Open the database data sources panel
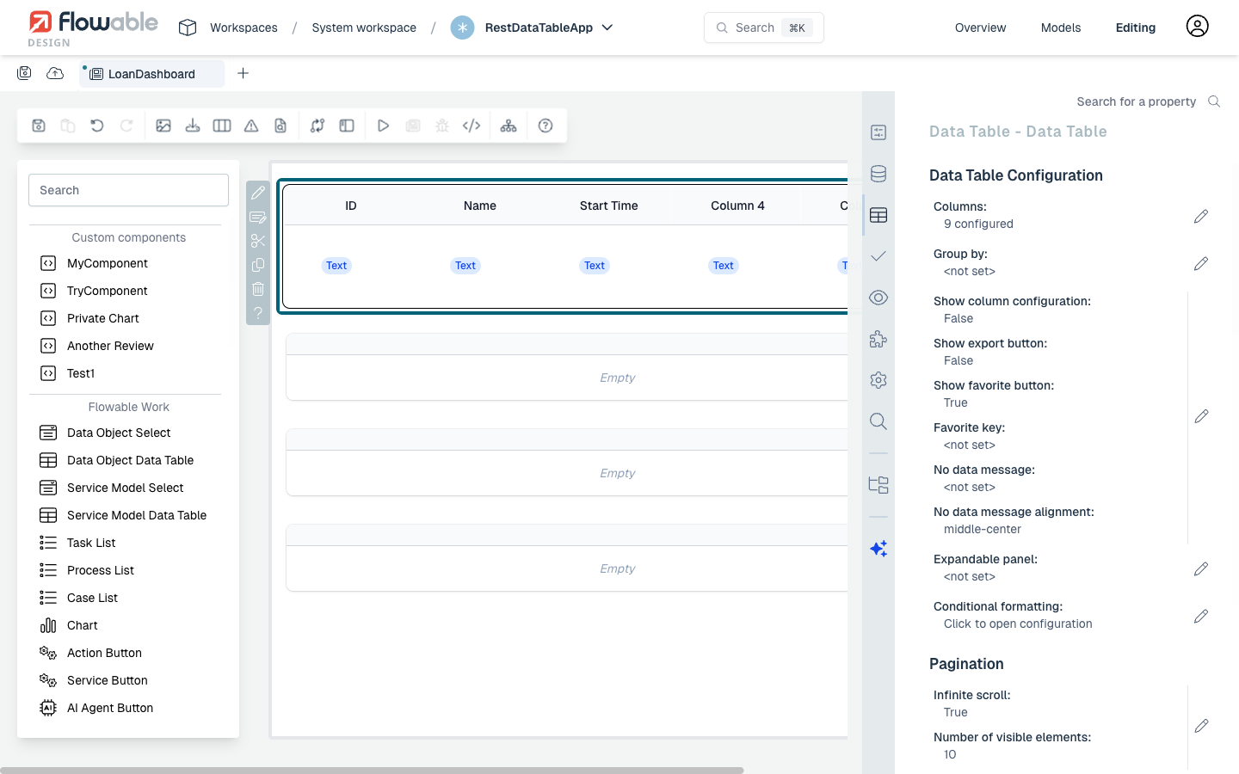 pos(878,174)
